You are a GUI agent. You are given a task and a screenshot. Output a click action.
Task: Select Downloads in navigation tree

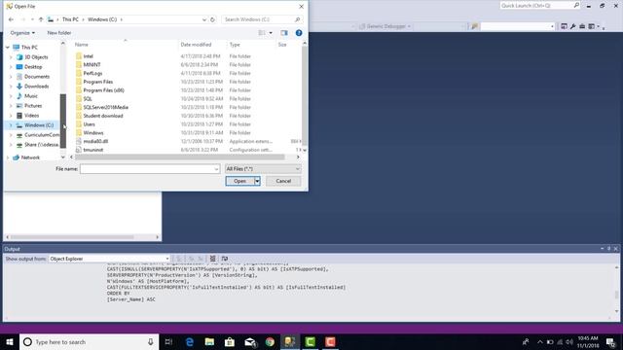click(36, 87)
